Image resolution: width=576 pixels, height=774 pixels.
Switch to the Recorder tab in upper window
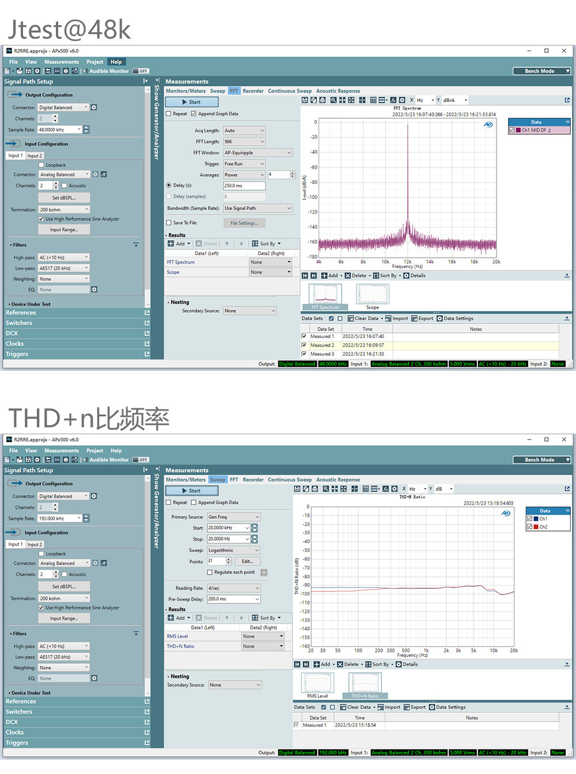pyautogui.click(x=253, y=91)
